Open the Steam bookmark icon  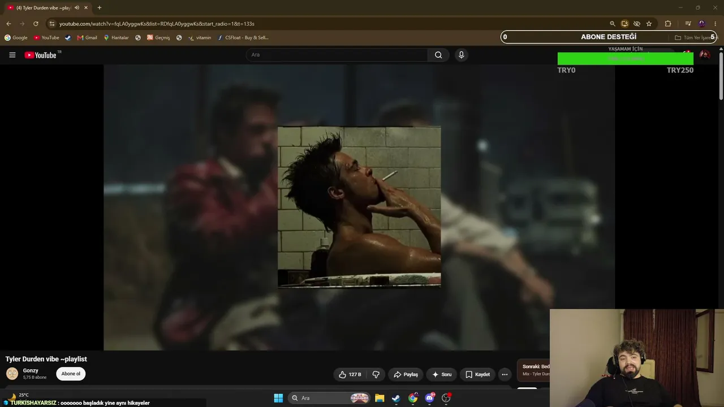pos(68,38)
